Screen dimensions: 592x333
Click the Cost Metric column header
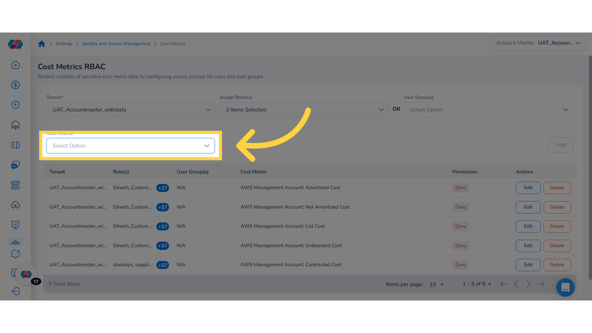[x=253, y=172]
